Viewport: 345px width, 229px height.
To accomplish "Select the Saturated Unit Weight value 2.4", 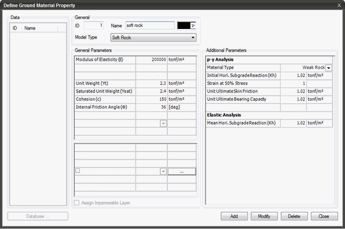I will pos(152,91).
